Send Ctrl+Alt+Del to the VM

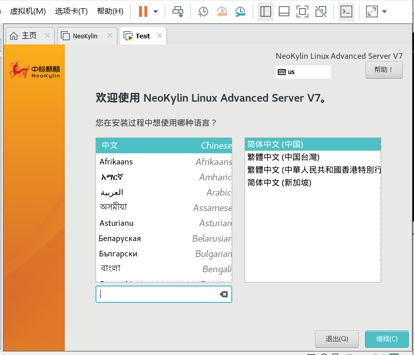(178, 11)
